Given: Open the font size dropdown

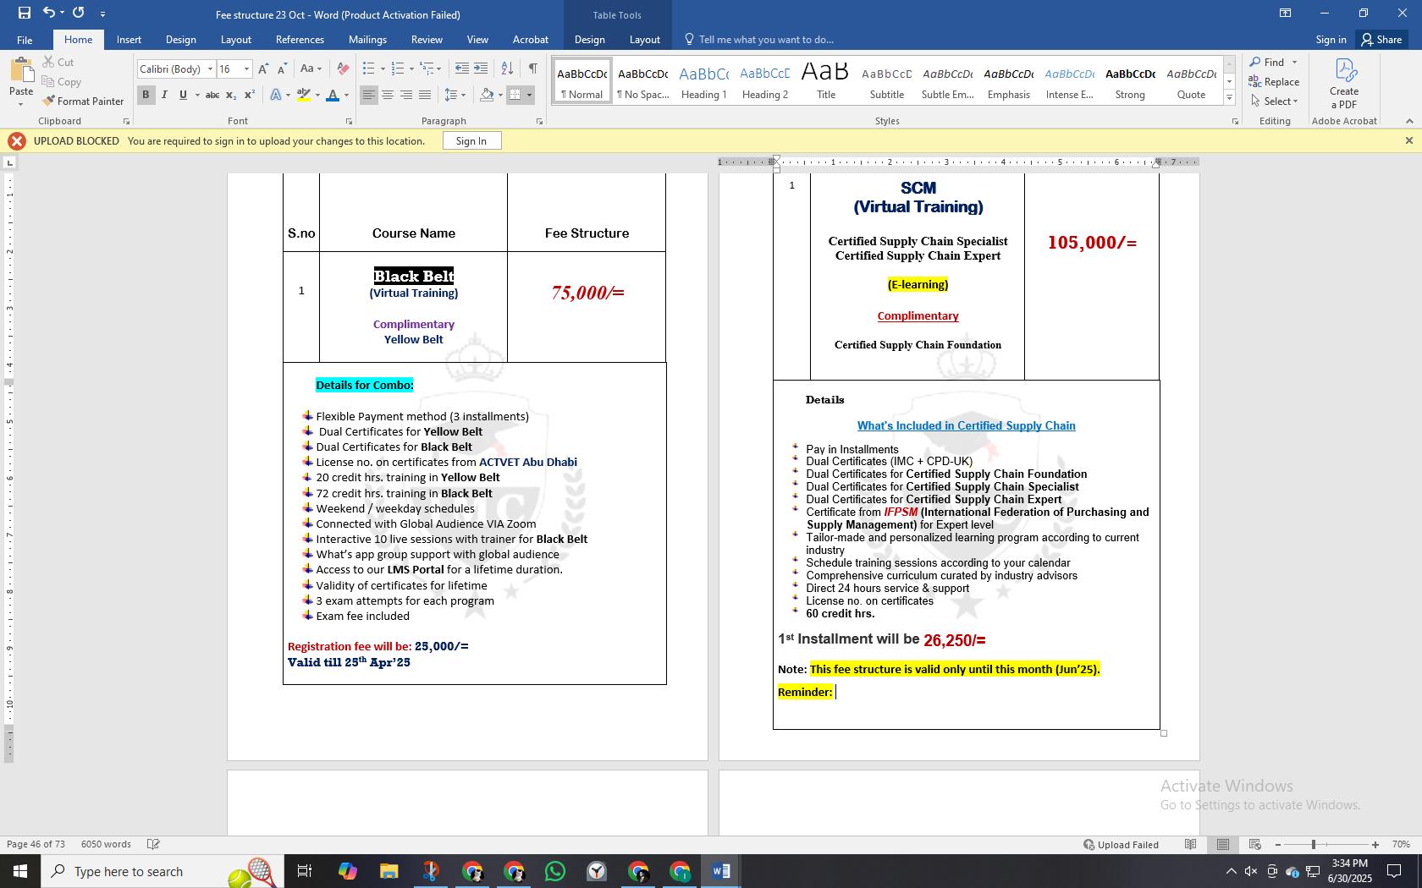Looking at the screenshot, I should (246, 69).
